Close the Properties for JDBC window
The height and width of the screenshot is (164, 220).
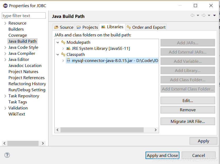(211, 6)
